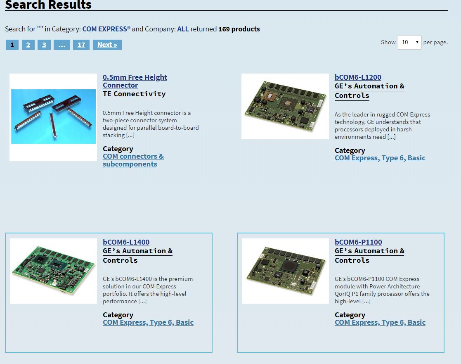Open bCOM6-L1200 category COM Express Type 6 Basic

pos(380,158)
